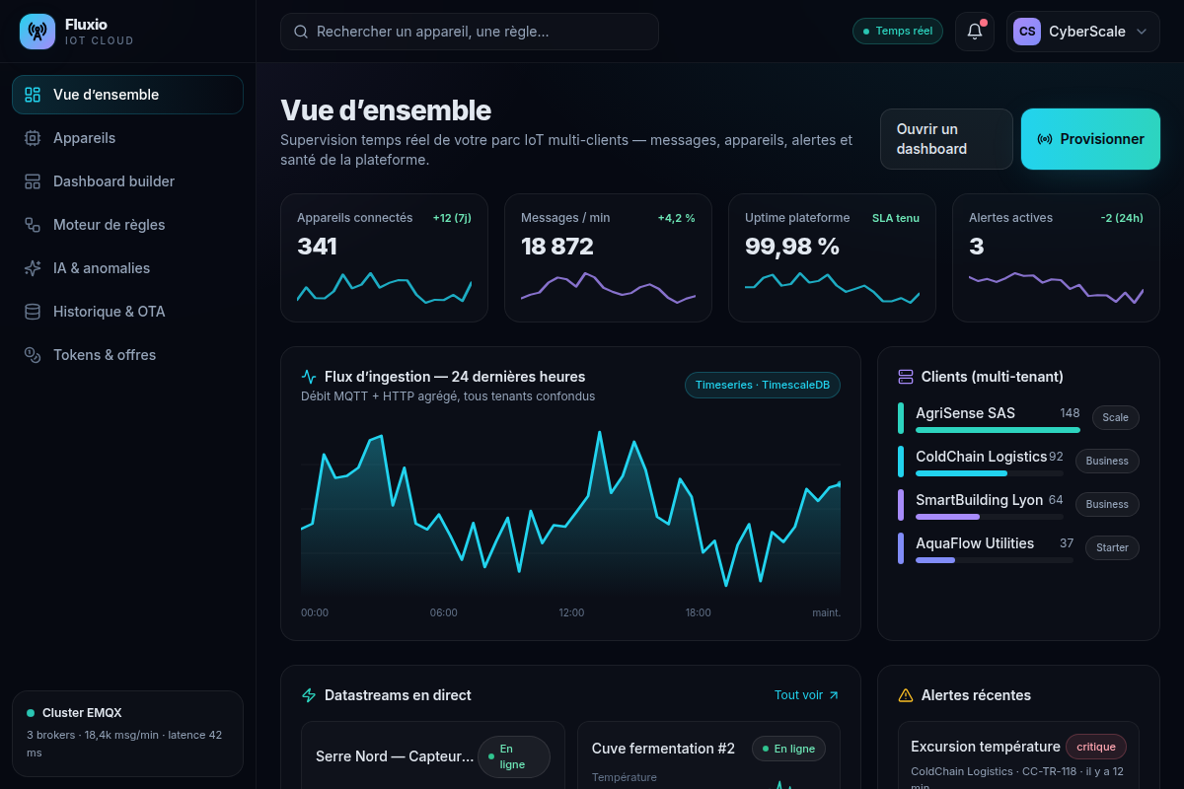1184x789 pixels.
Task: Open the Cluster EMQX status card
Action: coord(127,734)
